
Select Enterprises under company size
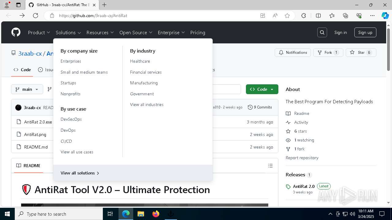coord(71,61)
